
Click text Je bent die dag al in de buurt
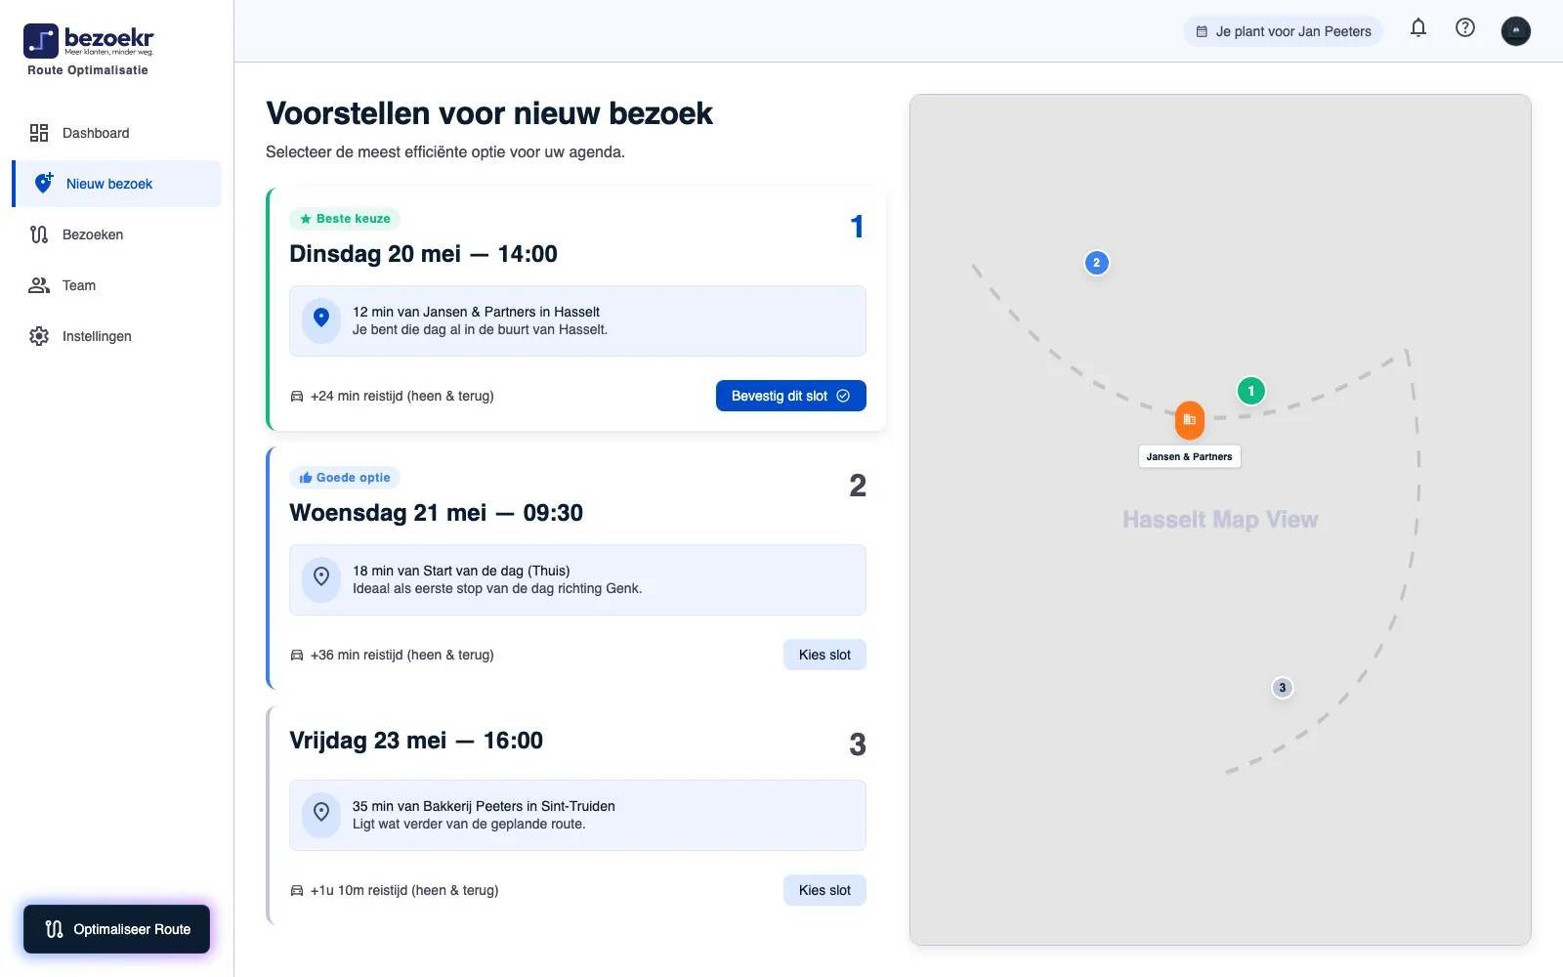pos(480,329)
